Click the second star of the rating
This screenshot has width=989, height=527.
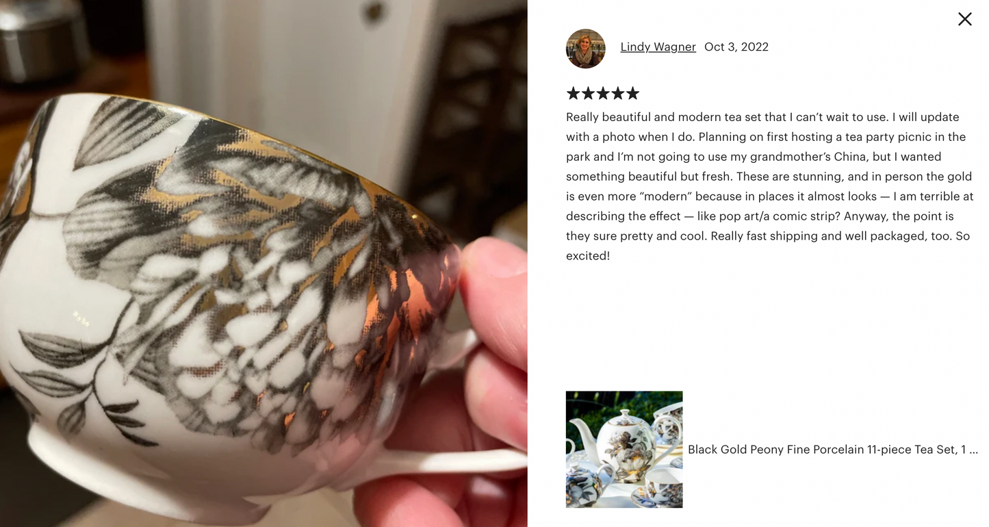point(588,93)
